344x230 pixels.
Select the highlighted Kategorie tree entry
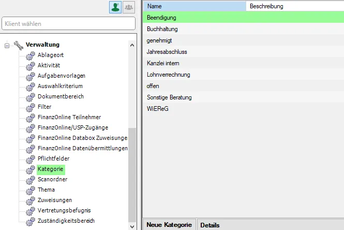pyautogui.click(x=51, y=169)
